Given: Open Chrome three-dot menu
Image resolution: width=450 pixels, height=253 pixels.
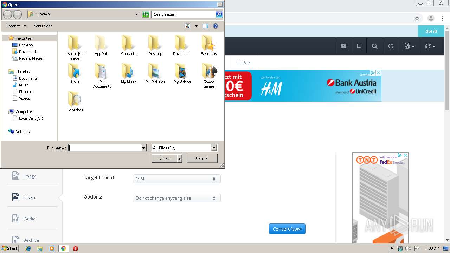Looking at the screenshot, I should 442,18.
